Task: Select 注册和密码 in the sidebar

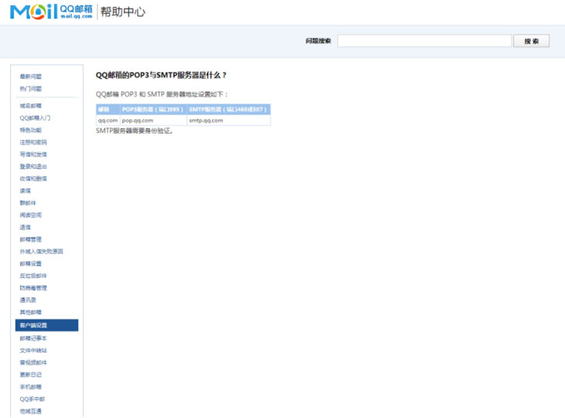Action: [x=33, y=142]
